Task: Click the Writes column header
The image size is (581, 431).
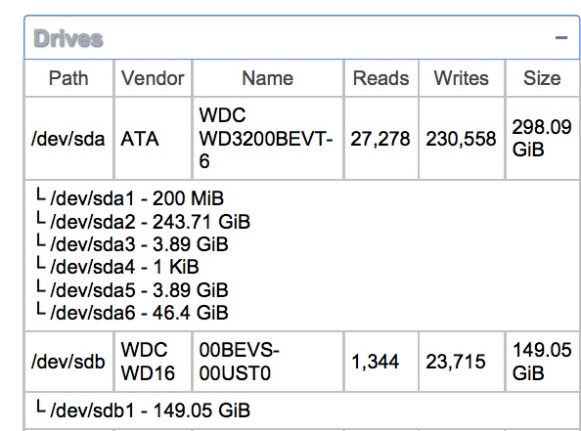Action: click(462, 78)
